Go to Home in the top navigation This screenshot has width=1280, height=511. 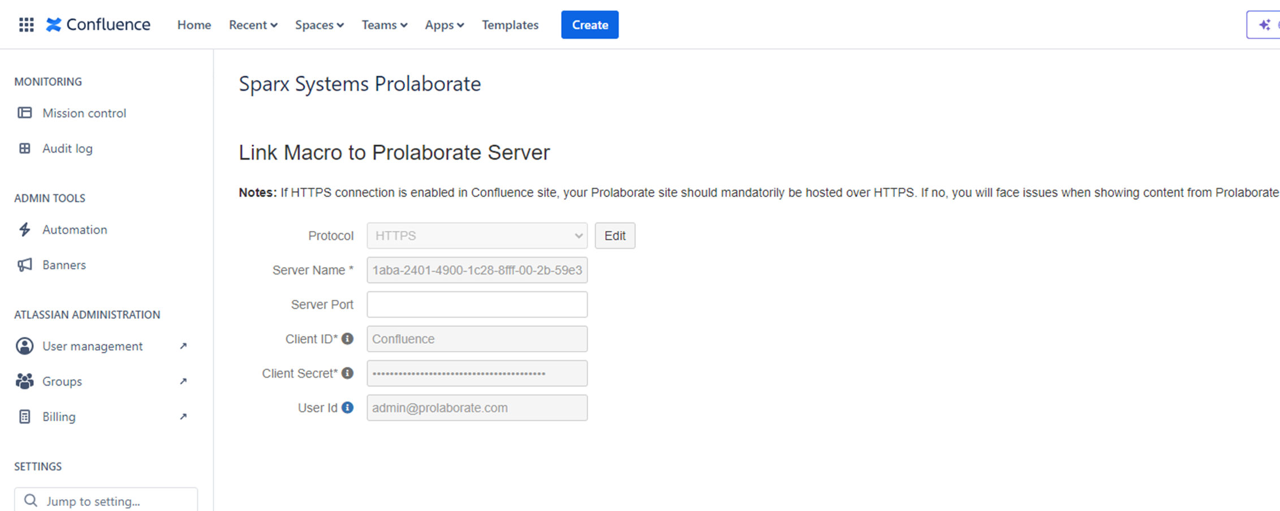point(194,25)
